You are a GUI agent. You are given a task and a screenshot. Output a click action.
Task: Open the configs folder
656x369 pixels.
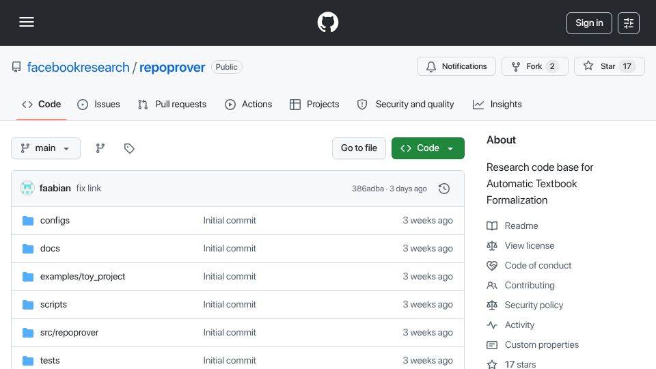click(x=55, y=221)
